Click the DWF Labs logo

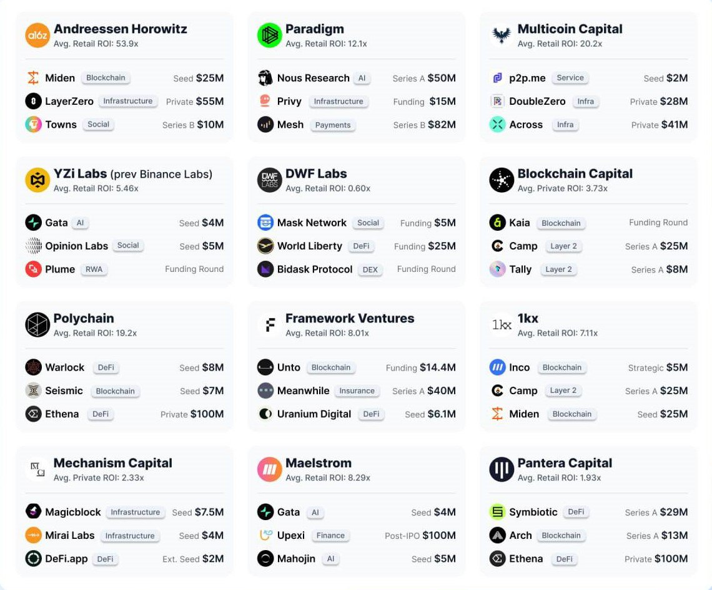[x=269, y=180]
